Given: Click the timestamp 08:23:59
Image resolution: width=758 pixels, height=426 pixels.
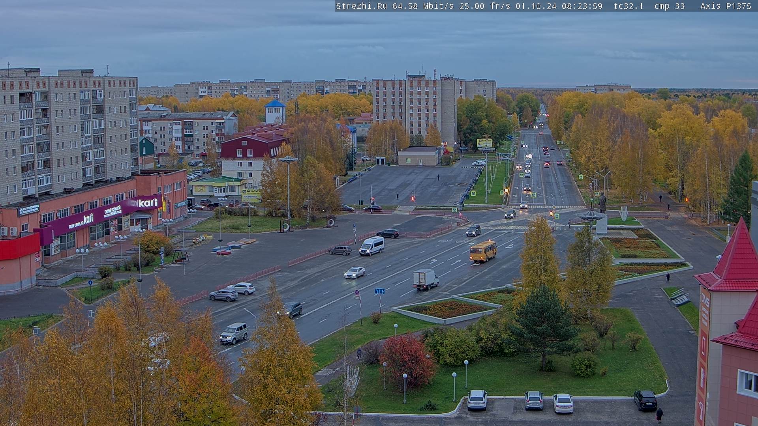Looking at the screenshot, I should click(582, 6).
